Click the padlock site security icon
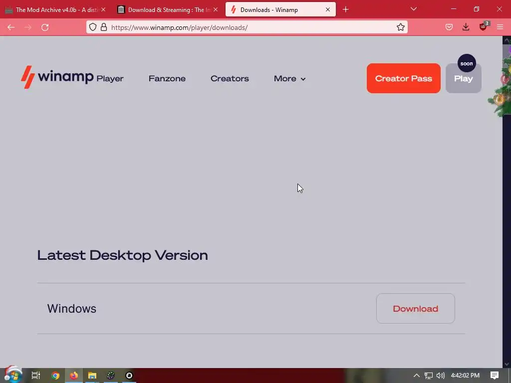511x383 pixels. (x=104, y=27)
